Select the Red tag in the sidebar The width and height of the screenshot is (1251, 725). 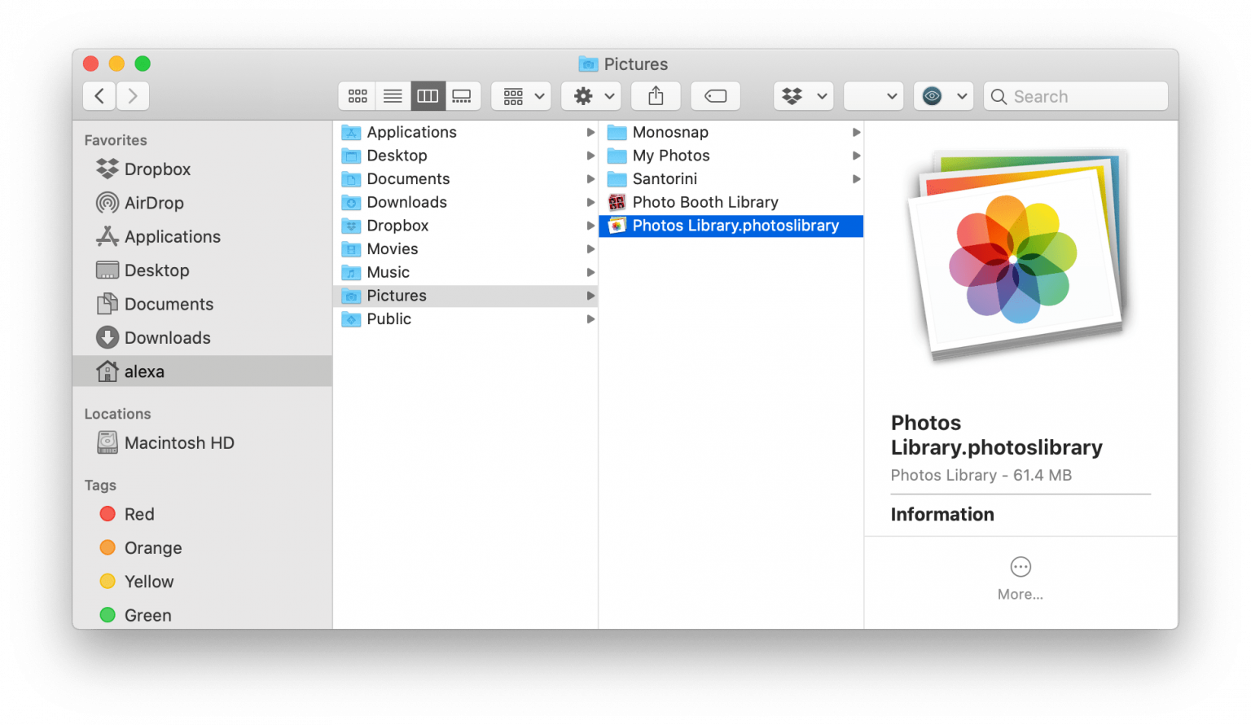pyautogui.click(x=139, y=514)
